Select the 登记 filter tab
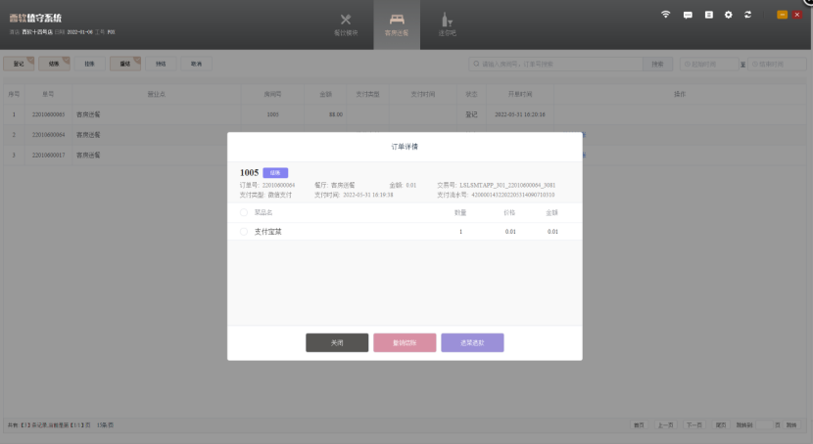This screenshot has height=444, width=813. pos(19,64)
